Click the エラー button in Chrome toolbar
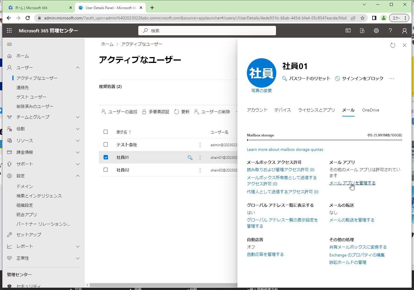This screenshot has width=414, height=290. click(x=399, y=18)
